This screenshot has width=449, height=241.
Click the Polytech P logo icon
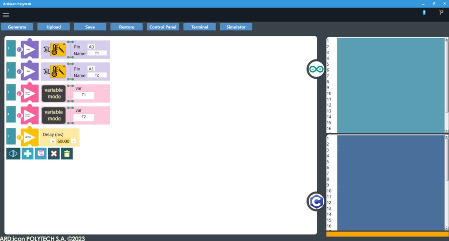[441, 13]
